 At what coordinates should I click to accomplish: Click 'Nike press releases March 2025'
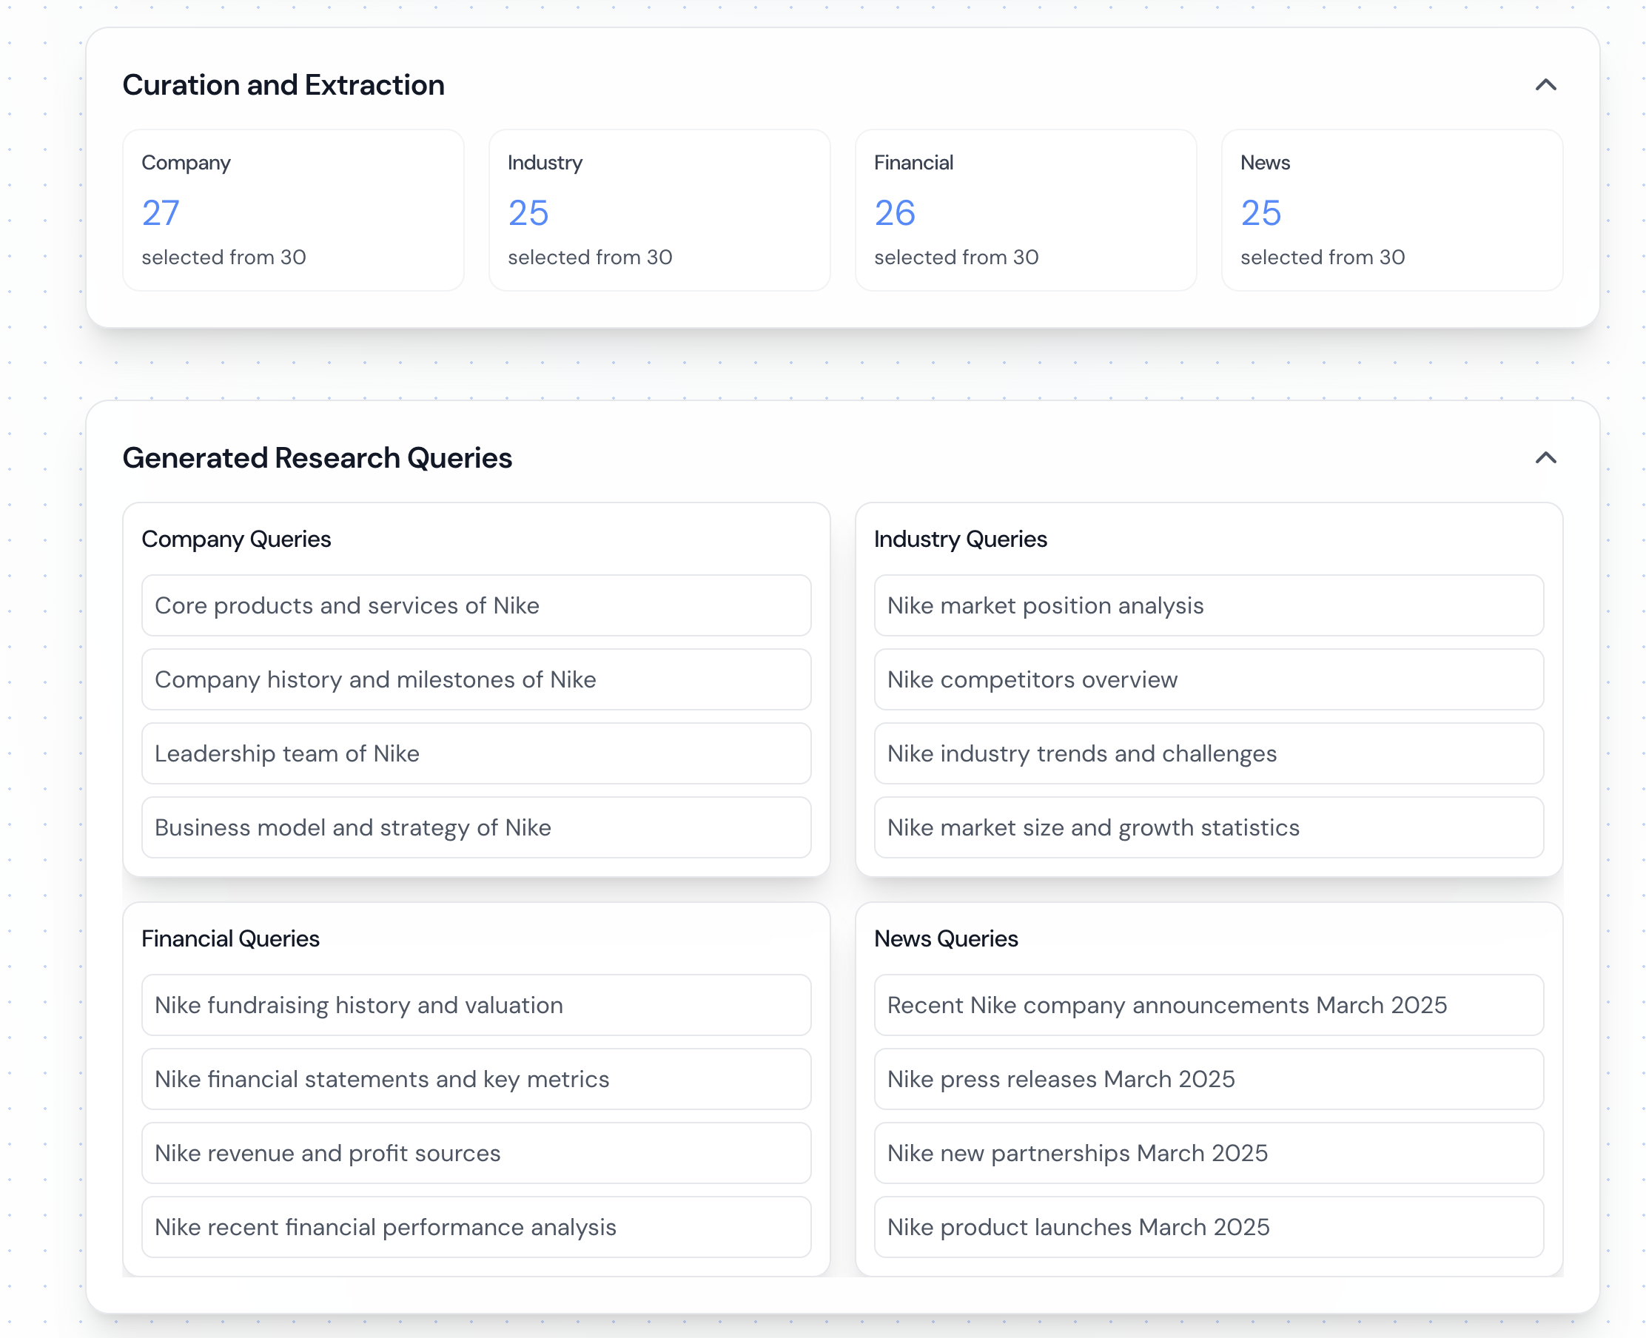[1209, 1079]
